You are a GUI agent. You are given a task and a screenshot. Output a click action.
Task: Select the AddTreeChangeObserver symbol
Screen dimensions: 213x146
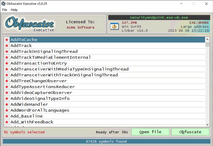[107, 81]
